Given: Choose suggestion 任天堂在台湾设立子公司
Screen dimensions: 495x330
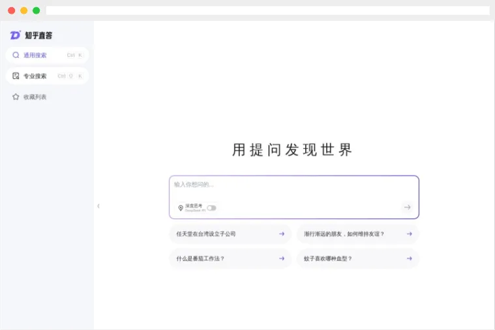Looking at the screenshot, I should (x=230, y=234).
